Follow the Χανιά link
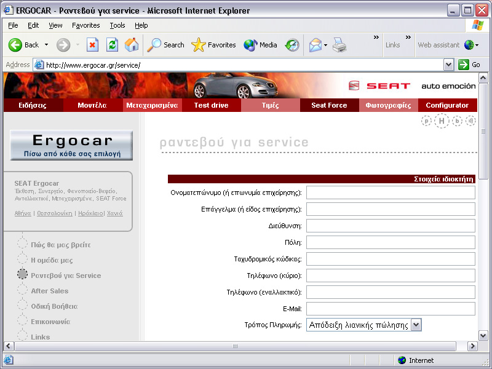The width and height of the screenshot is (492, 369). click(115, 213)
